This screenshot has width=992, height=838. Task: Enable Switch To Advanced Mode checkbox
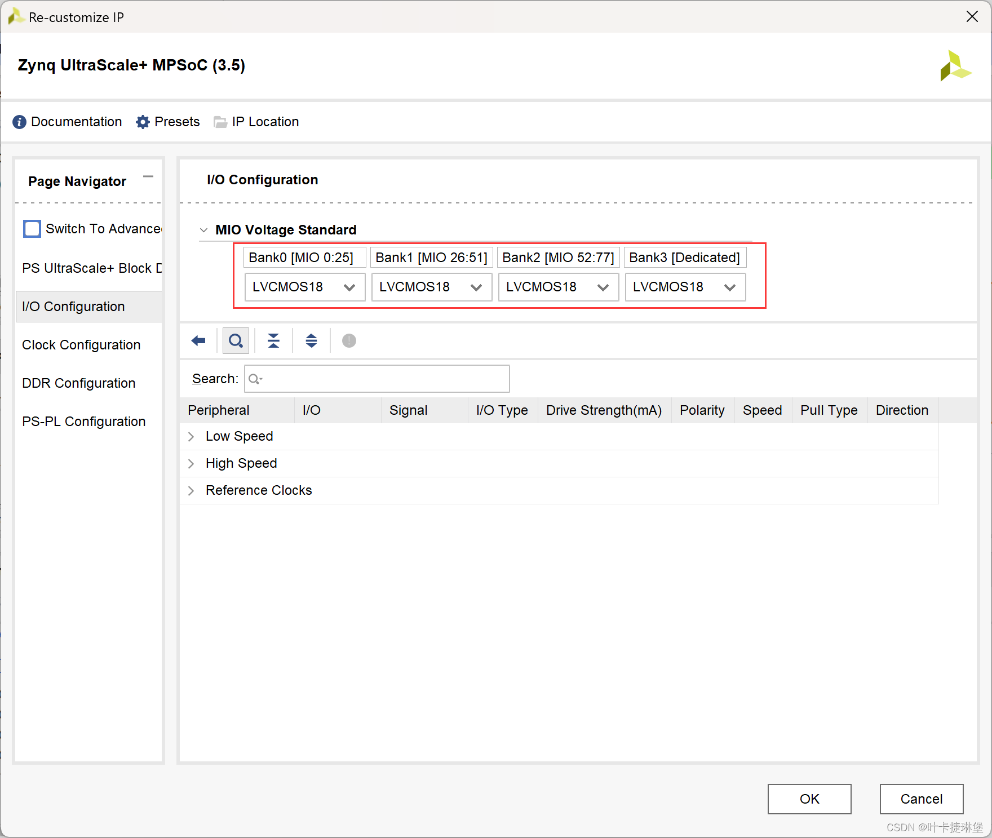point(32,229)
